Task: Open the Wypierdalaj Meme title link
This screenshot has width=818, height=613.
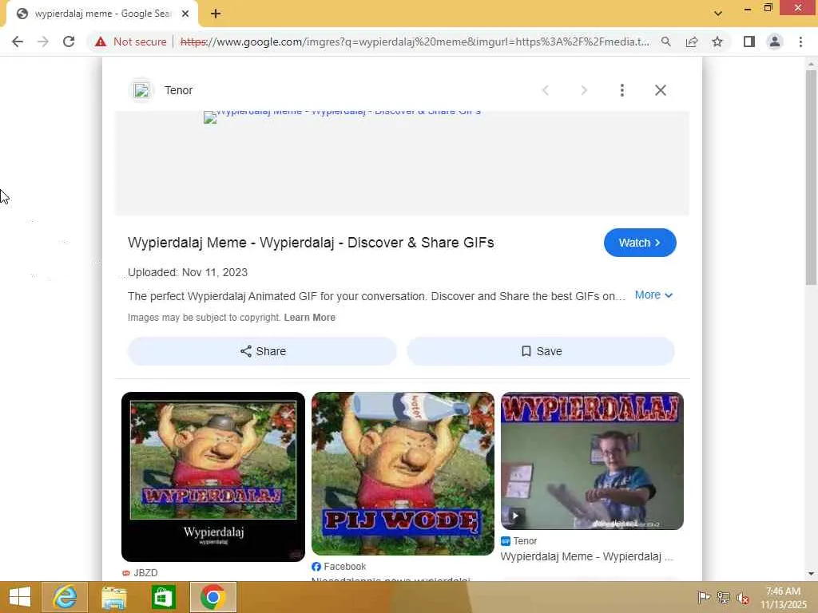Action: coord(311,243)
